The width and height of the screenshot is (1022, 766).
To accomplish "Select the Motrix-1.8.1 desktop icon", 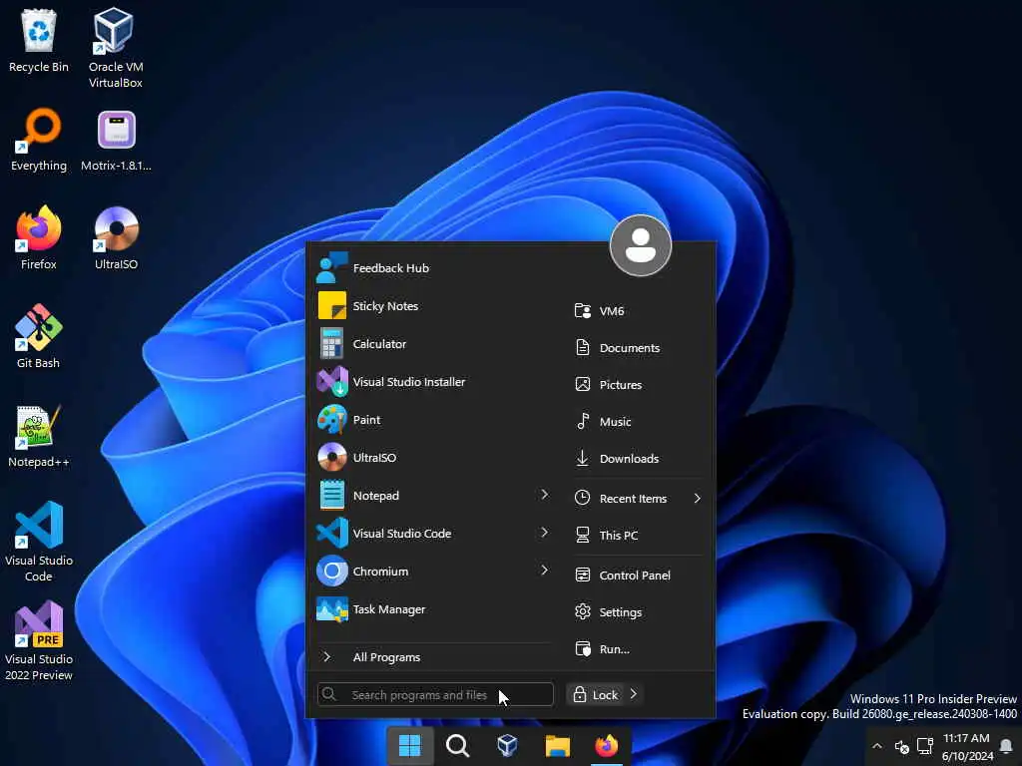I will point(116,140).
